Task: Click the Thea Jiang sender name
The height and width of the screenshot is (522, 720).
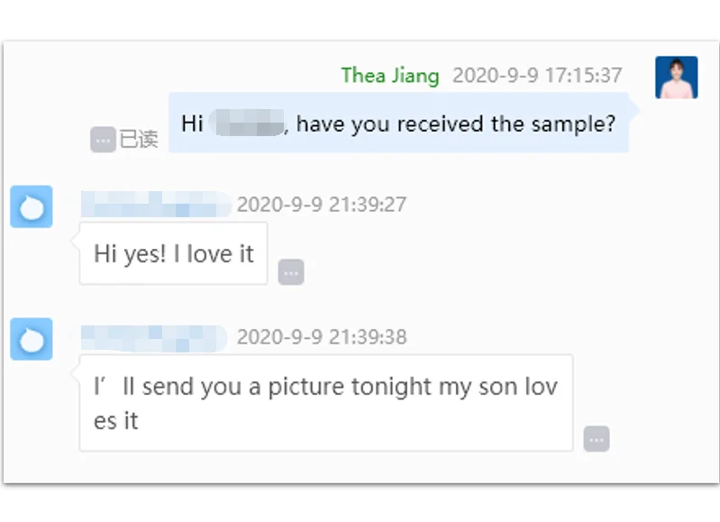Action: (x=390, y=75)
